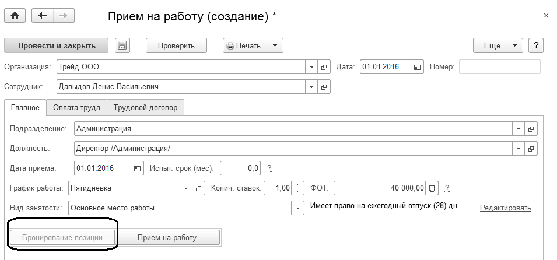Open help with the ? button
Image resolution: width=557 pixels, height=260 pixels.
536,45
